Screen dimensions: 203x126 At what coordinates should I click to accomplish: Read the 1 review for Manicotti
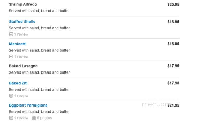[x=21, y=56]
